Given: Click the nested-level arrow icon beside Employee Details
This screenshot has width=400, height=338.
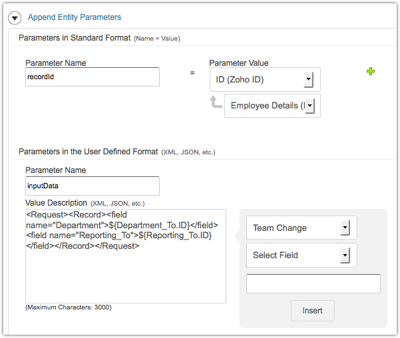Looking at the screenshot, I should (x=216, y=102).
